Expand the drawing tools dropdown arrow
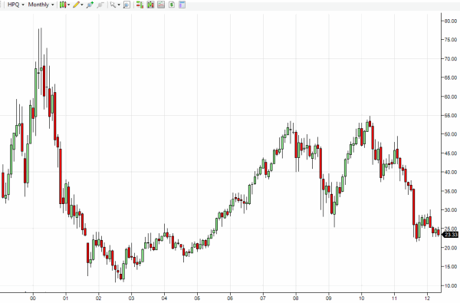The height and width of the screenshot is (303, 460). click(x=82, y=5)
